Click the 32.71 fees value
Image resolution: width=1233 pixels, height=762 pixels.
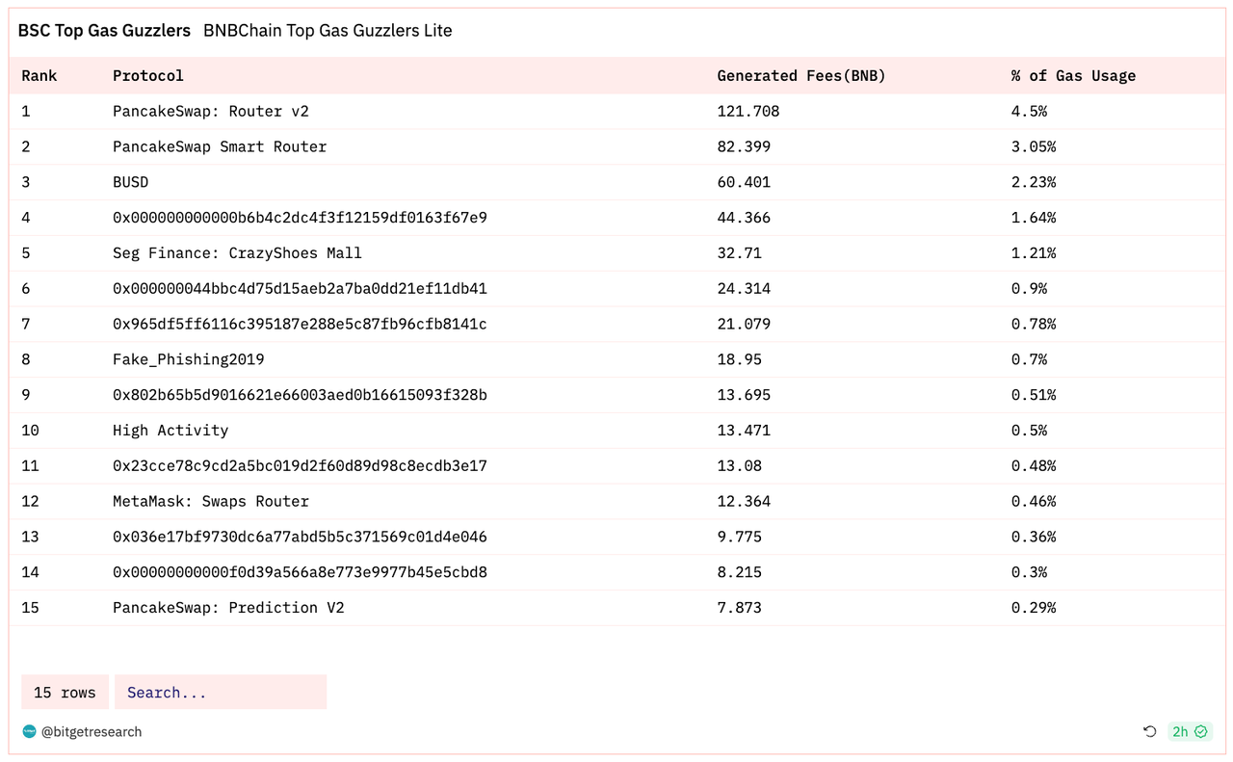(x=739, y=253)
